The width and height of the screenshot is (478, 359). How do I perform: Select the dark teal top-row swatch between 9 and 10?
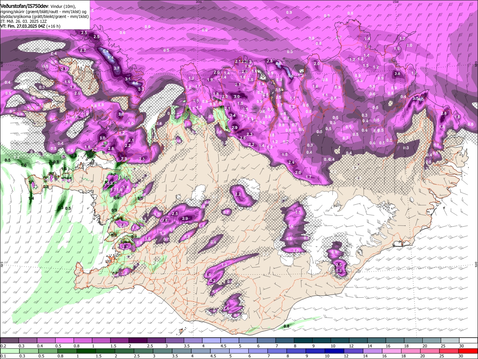point(322,340)
